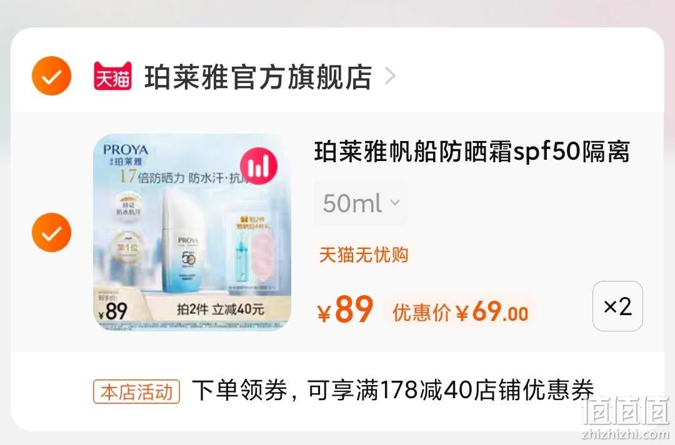Uncheck the store-level orange checkmark for 珀莱雅官方旗舰店
The width and height of the screenshot is (675, 445).
point(51,76)
